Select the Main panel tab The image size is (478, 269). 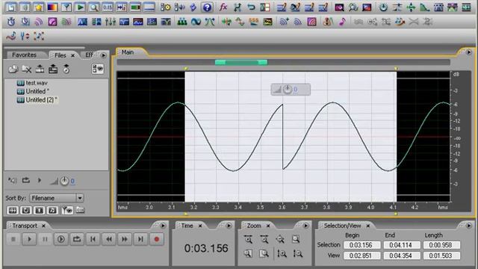click(x=128, y=52)
